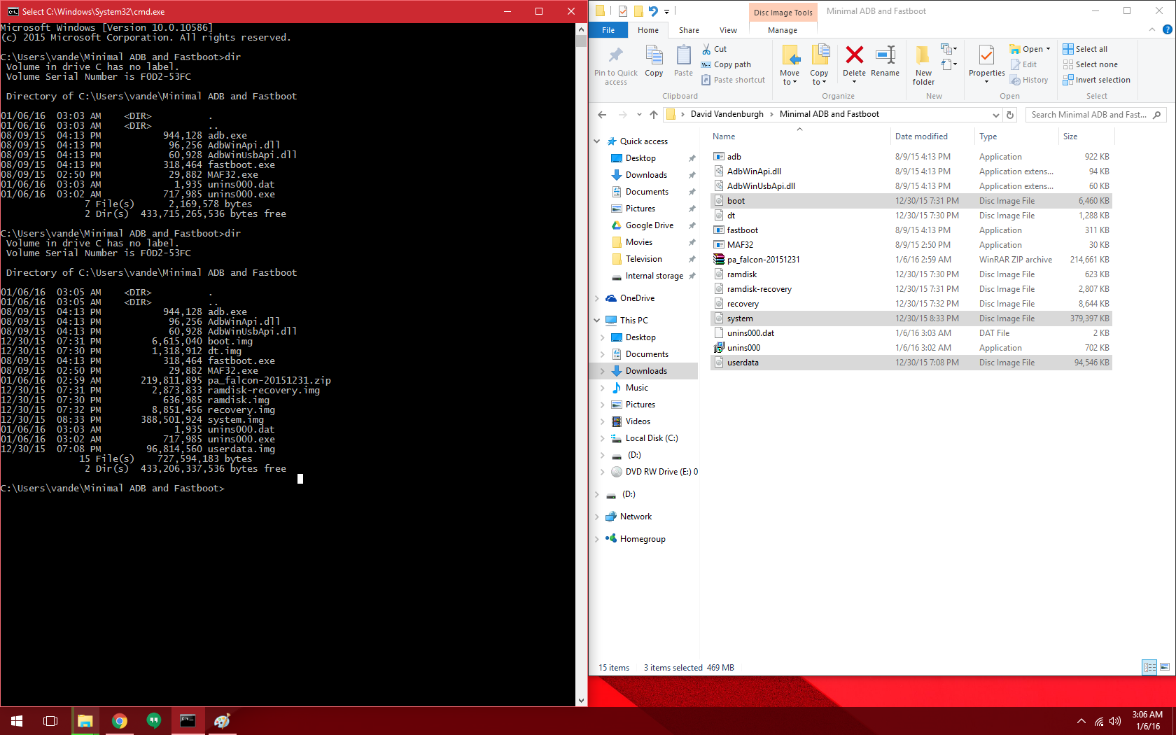
Task: Select the ramdisk-recovery file
Action: (x=911, y=289)
